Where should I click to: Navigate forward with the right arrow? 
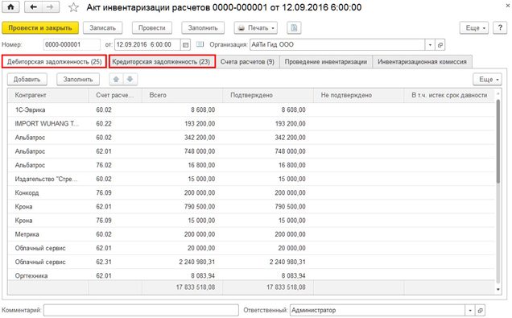click(50, 7)
